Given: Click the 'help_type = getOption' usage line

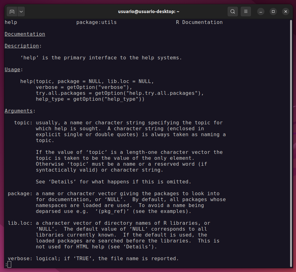Looking at the screenshot, I should tap(90, 99).
